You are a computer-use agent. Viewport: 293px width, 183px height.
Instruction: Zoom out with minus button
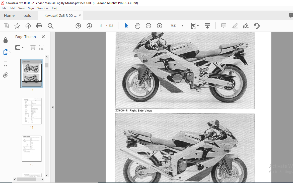point(148,26)
